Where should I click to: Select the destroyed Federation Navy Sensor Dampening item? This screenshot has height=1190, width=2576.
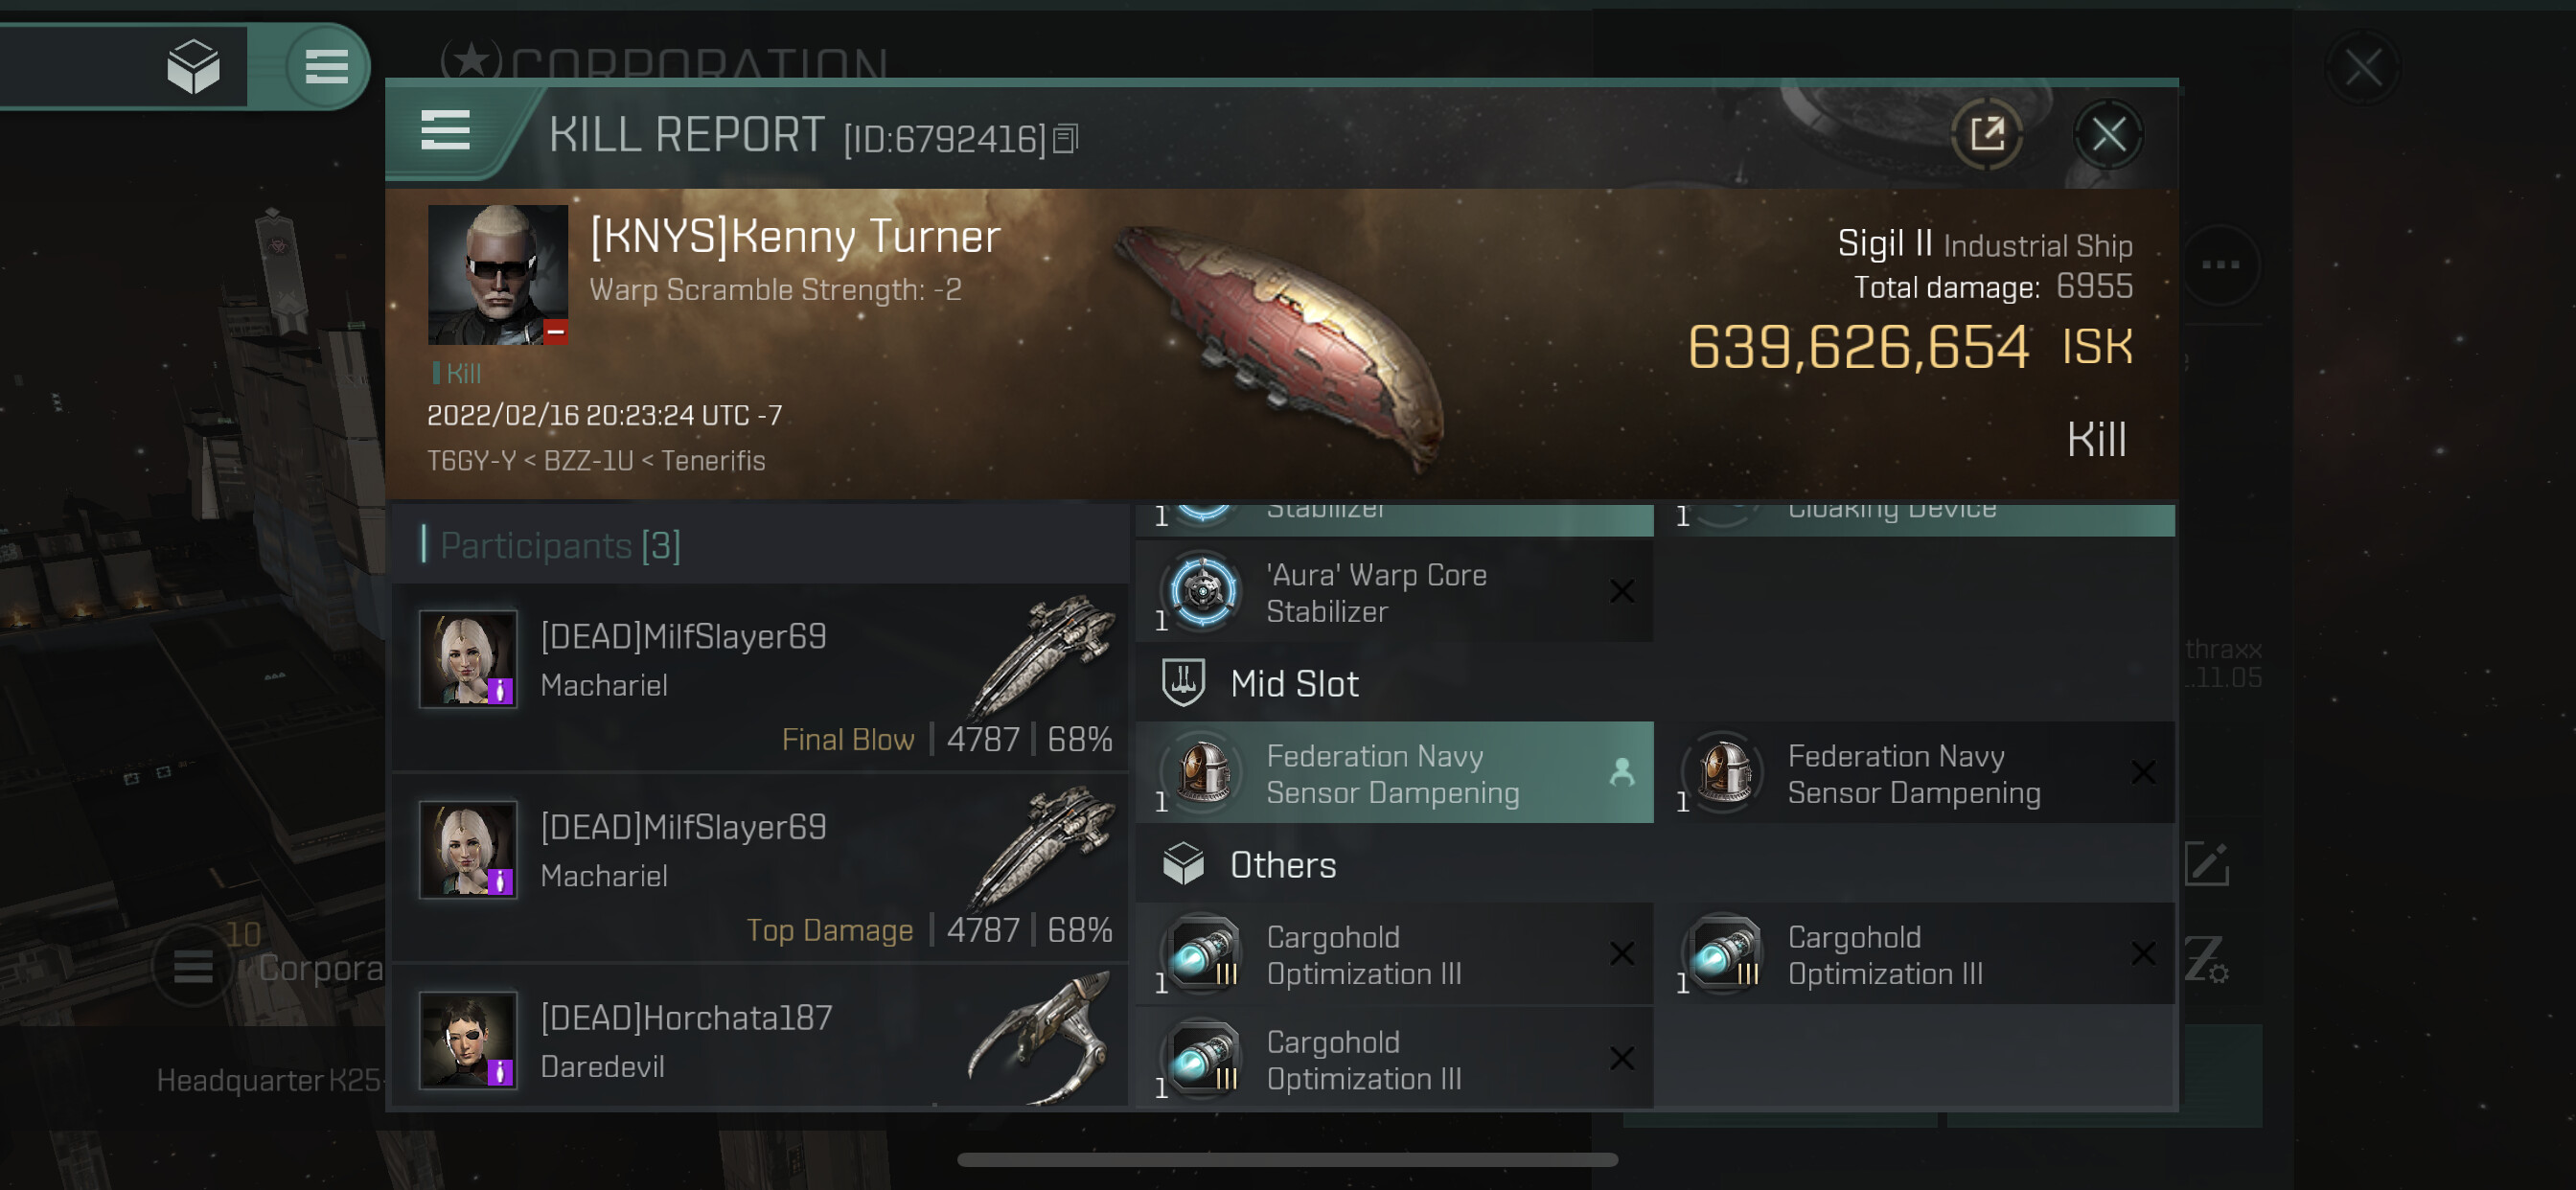pyautogui.click(x=1915, y=773)
